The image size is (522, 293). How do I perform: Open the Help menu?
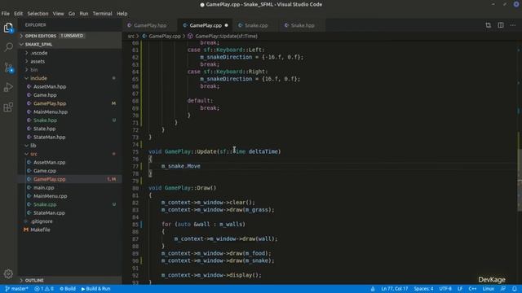point(122,14)
